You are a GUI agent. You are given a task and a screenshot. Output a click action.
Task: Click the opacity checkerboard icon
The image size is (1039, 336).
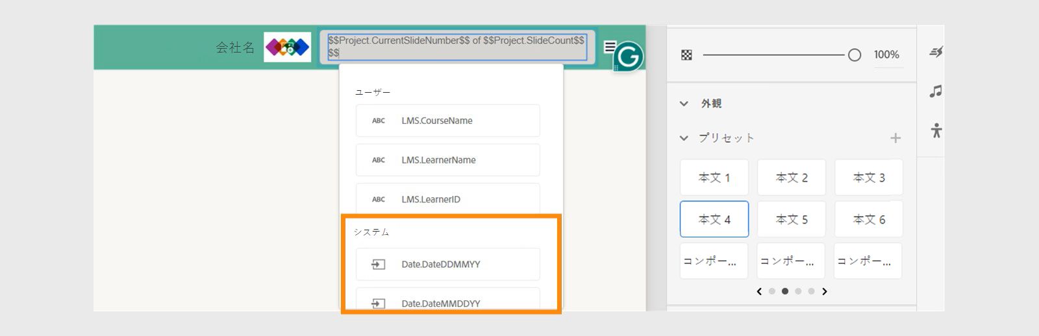coord(686,55)
